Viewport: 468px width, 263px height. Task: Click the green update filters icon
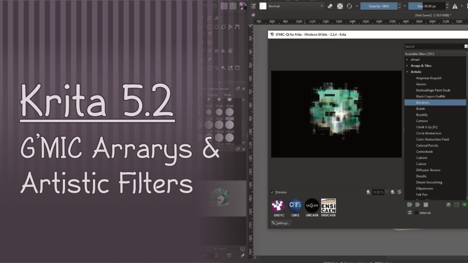[410, 213]
